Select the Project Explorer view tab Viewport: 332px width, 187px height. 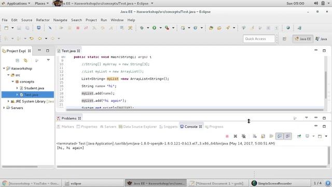[16, 51]
